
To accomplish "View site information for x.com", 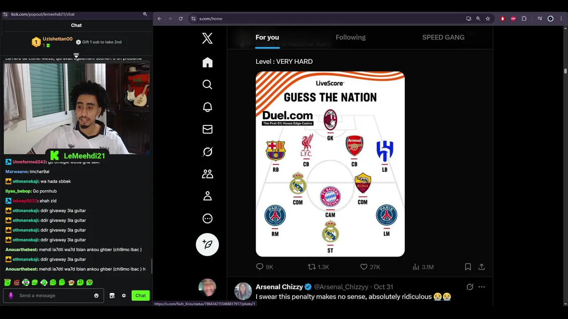I will tap(193, 19).
